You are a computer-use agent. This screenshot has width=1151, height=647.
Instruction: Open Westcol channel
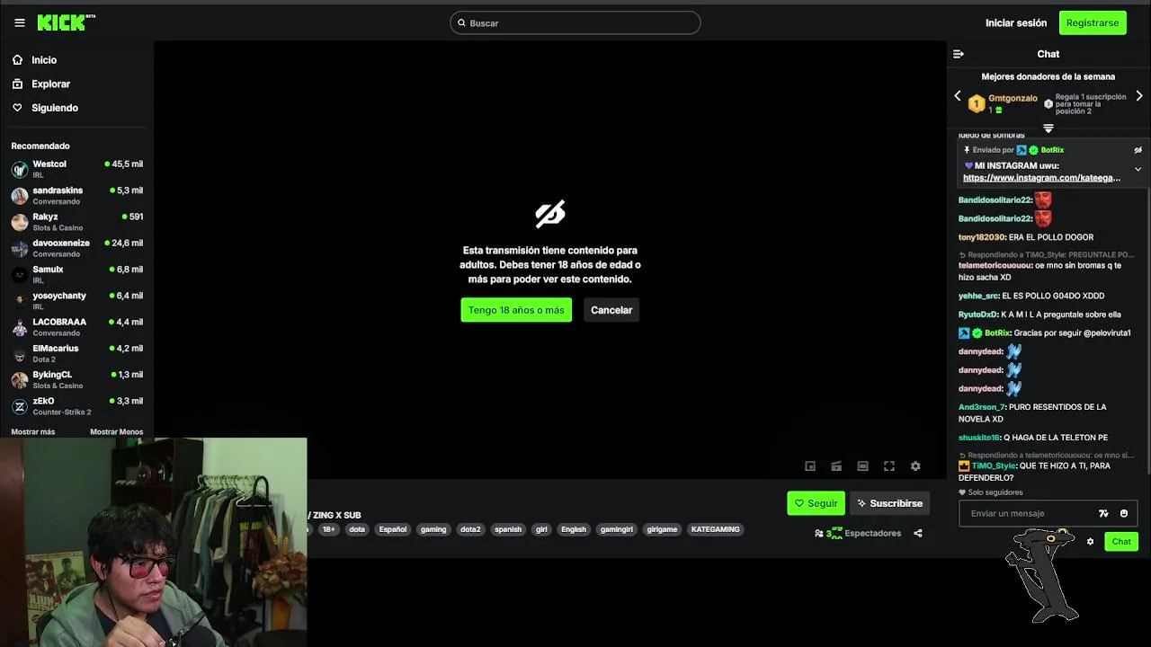pyautogui.click(x=76, y=169)
